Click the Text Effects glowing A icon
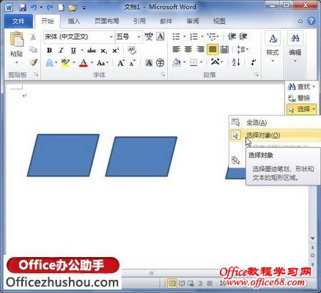This screenshot has width=321, height=293. 50,63
